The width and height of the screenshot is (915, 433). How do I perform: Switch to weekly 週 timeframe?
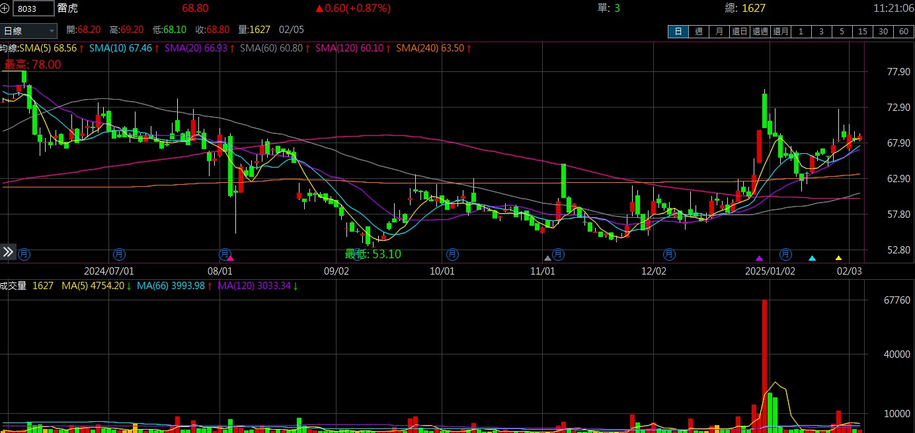698,31
